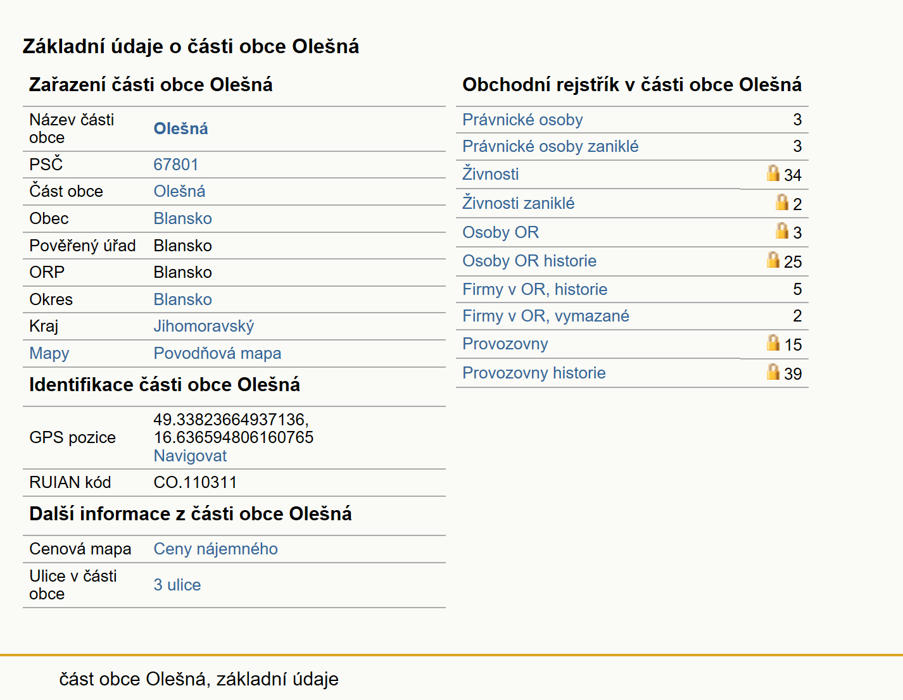Click the lock icon beside Provozovny historie count

(x=773, y=372)
